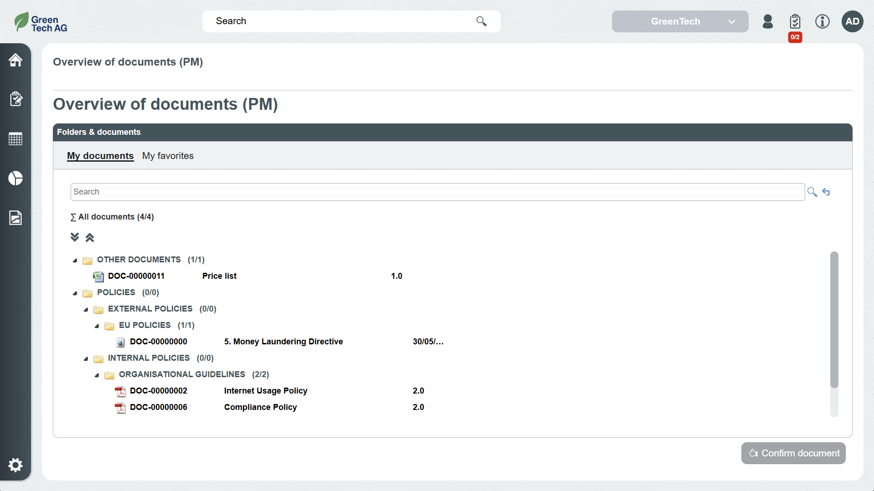Screen dimensions: 874x491
Task: Click the information icon in header
Action: [x=822, y=21]
